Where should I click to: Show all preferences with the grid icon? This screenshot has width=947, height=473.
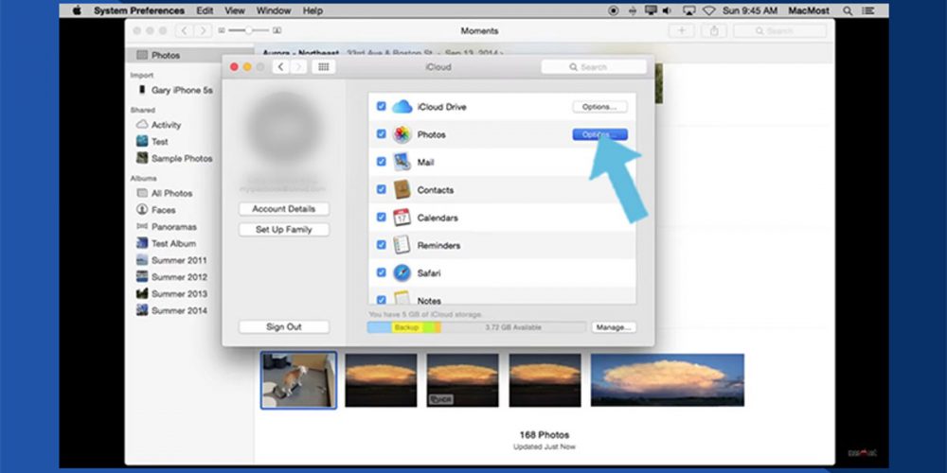pyautogui.click(x=323, y=67)
